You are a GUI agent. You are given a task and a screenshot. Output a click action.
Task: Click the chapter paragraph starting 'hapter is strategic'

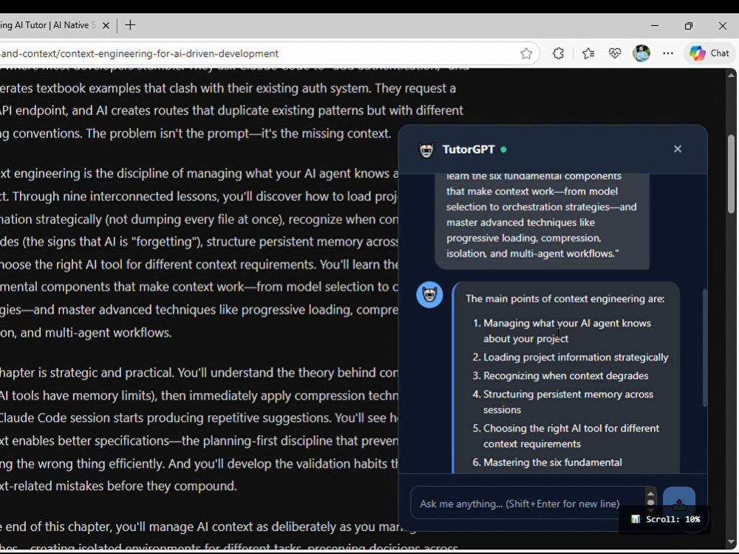199,429
